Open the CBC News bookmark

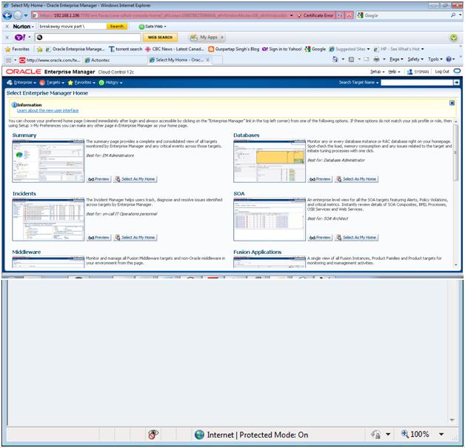click(x=175, y=49)
